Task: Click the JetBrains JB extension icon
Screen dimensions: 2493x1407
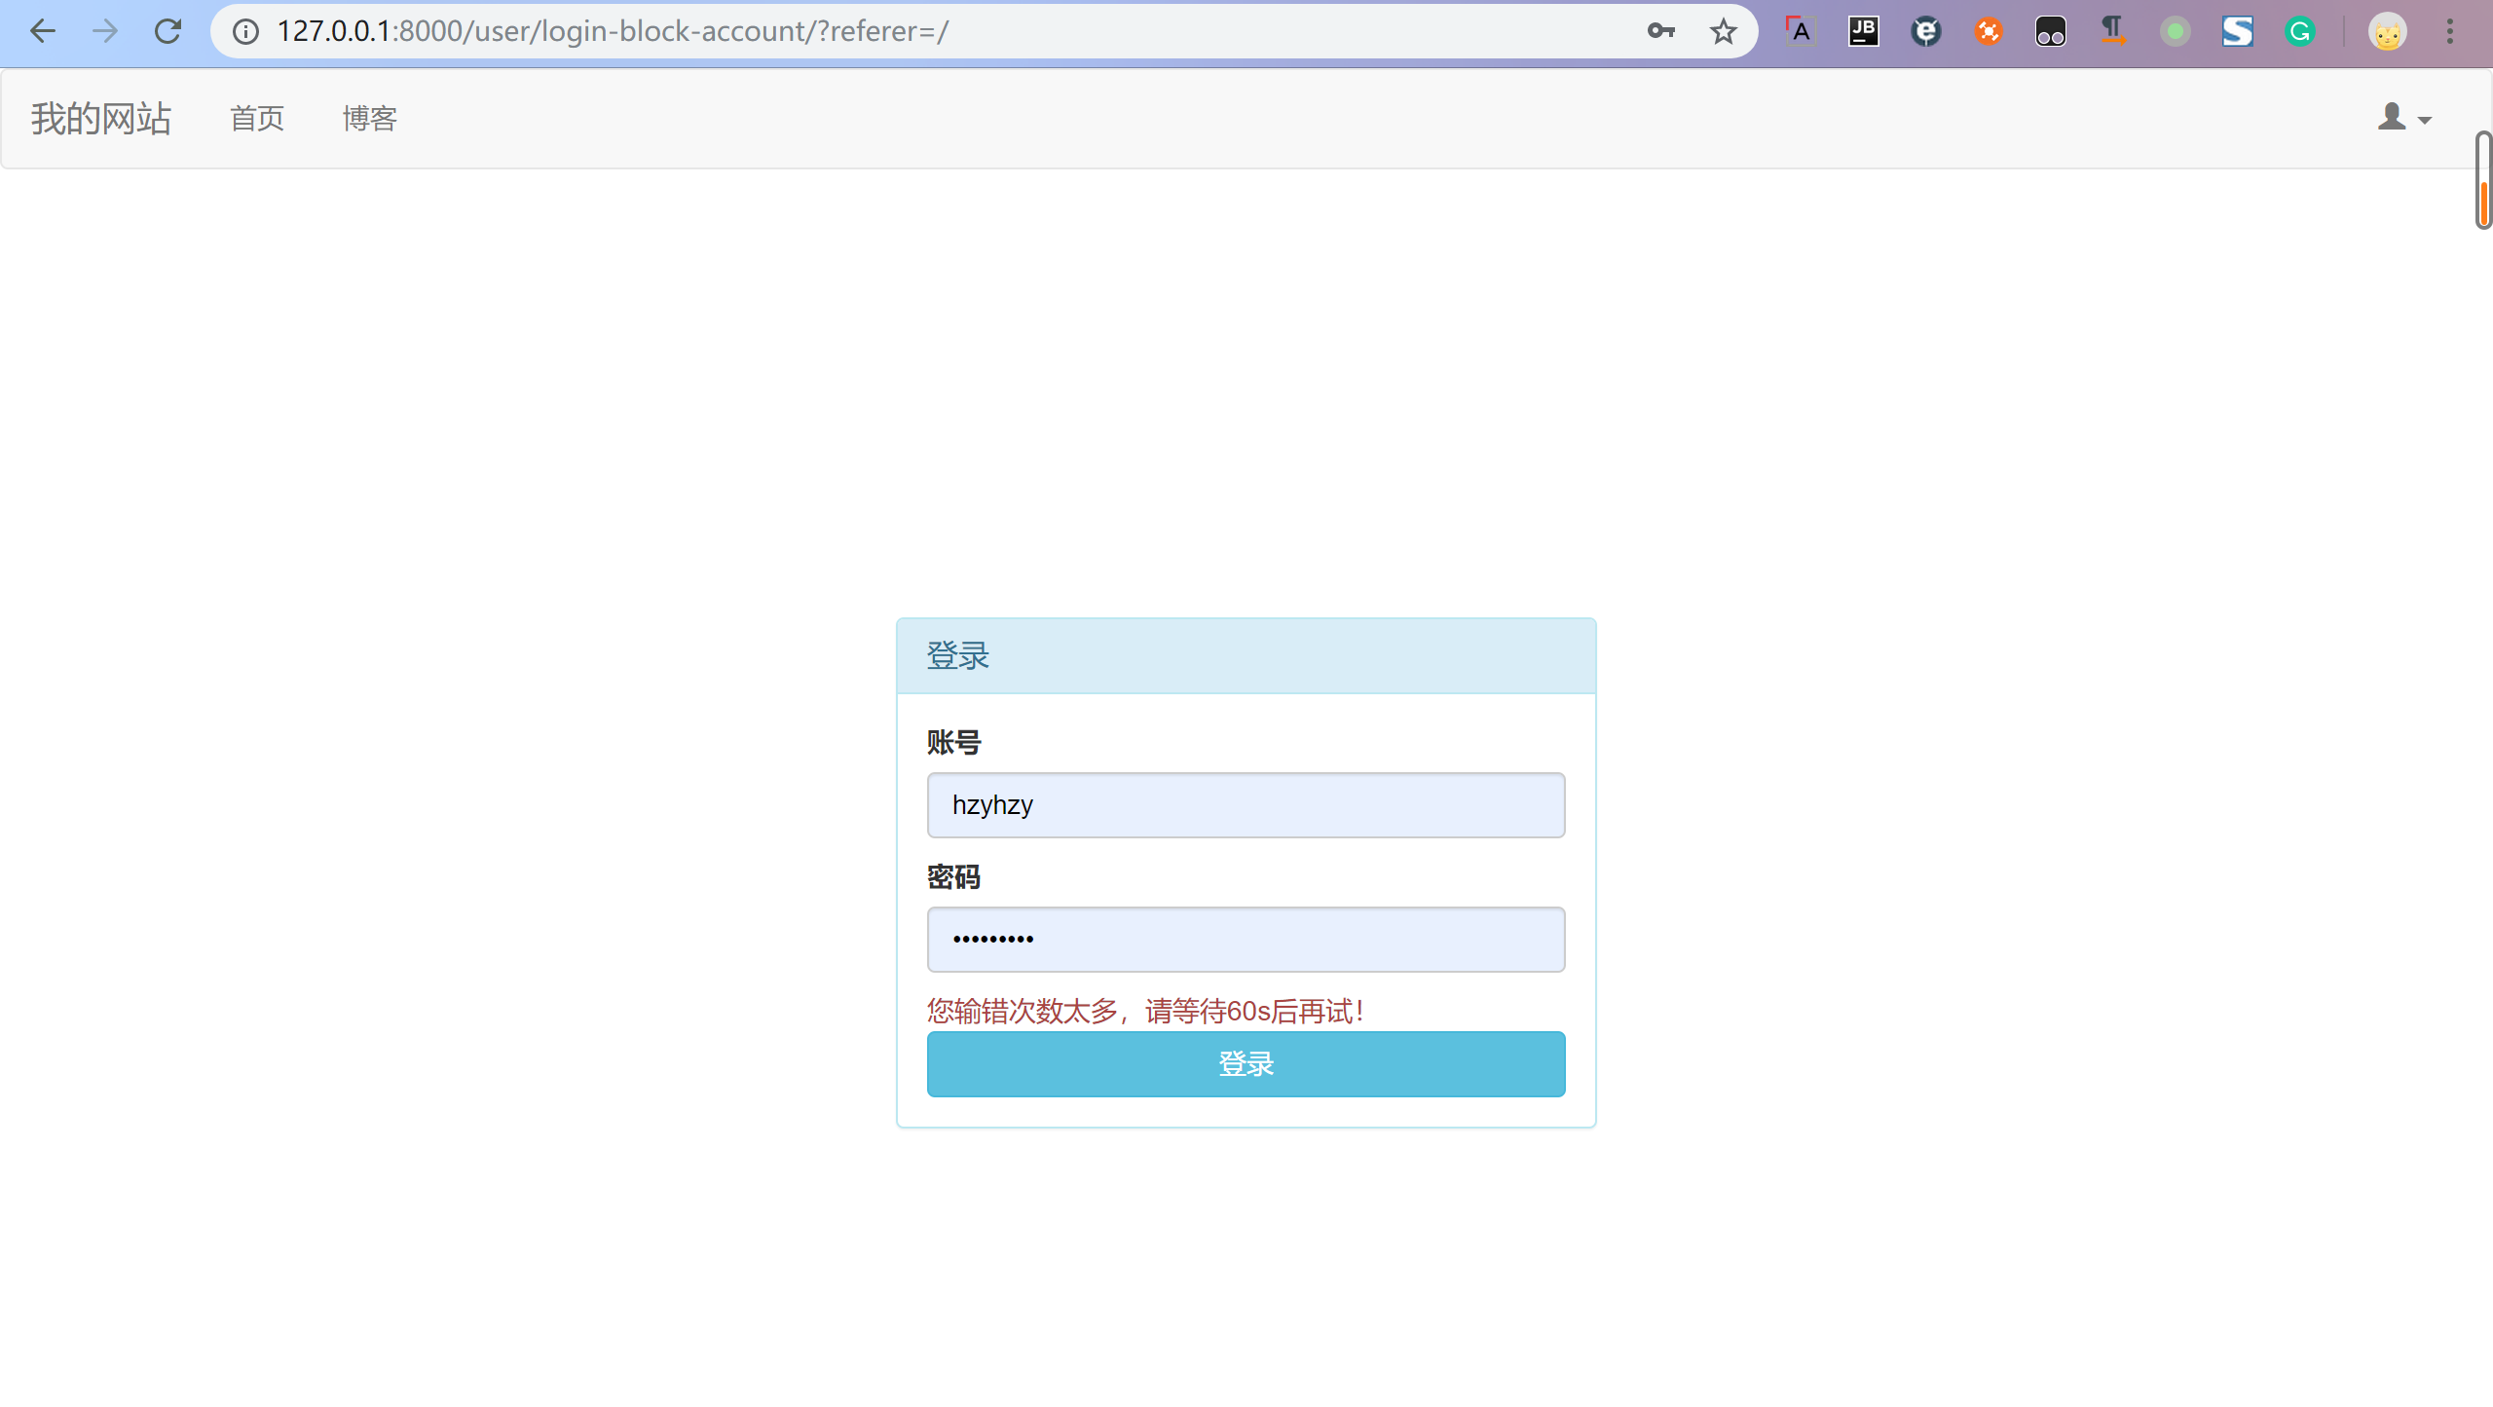Action: tap(1863, 31)
